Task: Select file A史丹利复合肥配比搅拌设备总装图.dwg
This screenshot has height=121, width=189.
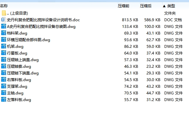Action: point(41,26)
